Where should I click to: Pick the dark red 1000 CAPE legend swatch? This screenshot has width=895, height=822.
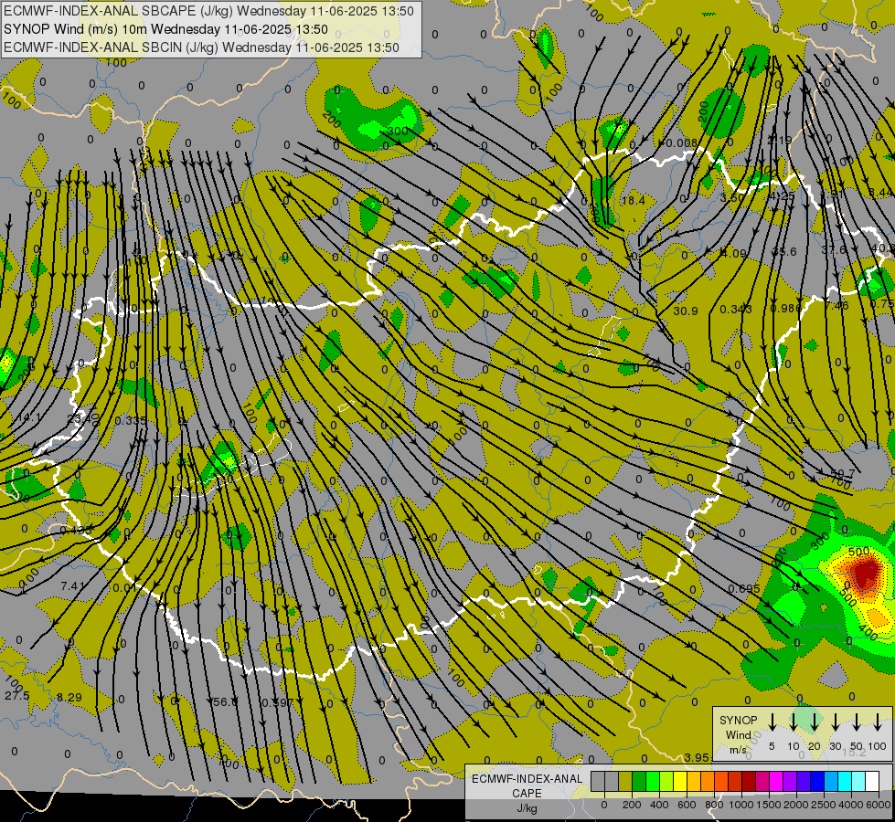[749, 782]
